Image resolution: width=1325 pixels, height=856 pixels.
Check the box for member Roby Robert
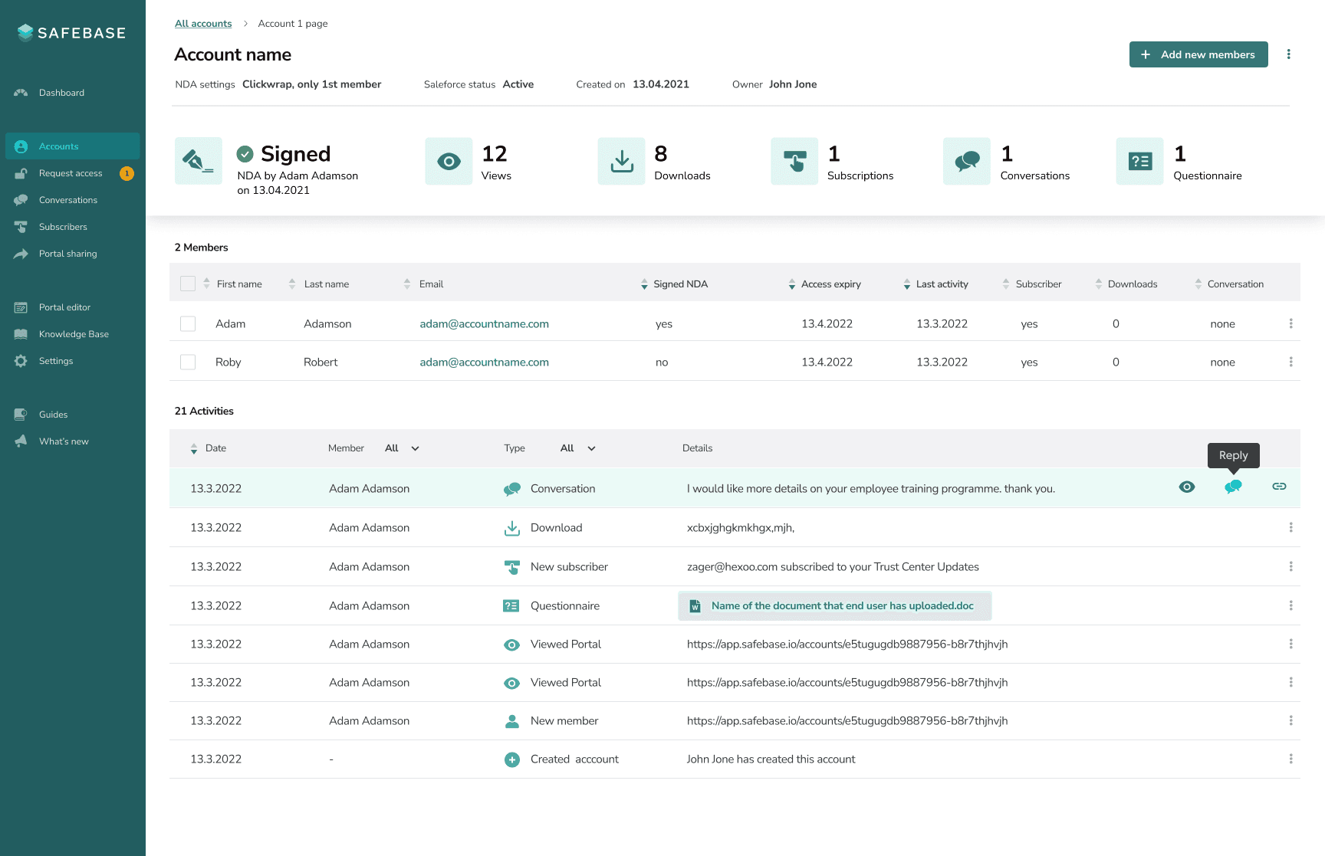(188, 362)
